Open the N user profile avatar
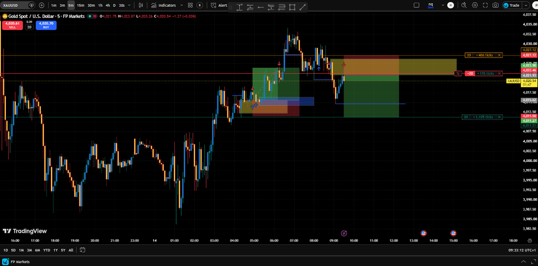The image size is (538, 266). coord(451,5)
